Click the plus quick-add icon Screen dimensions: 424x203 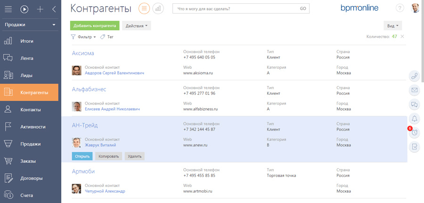(40, 9)
